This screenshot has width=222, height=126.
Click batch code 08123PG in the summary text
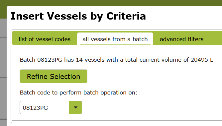click(x=50, y=60)
